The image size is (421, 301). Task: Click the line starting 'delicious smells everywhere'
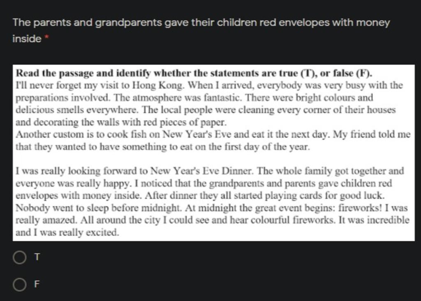coord(206,110)
